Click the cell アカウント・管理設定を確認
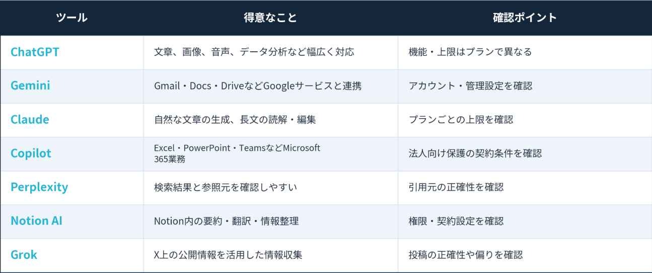This screenshot has width=652, height=273. coord(525,86)
